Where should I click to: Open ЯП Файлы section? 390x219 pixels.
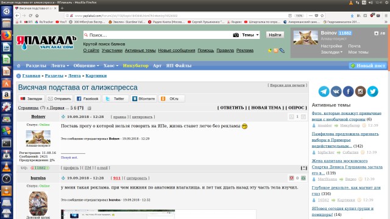(x=179, y=66)
